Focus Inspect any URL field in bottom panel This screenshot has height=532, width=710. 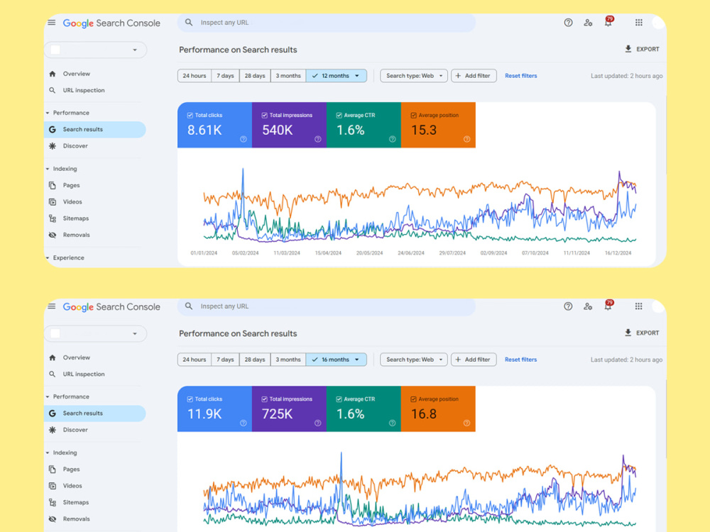click(x=327, y=306)
